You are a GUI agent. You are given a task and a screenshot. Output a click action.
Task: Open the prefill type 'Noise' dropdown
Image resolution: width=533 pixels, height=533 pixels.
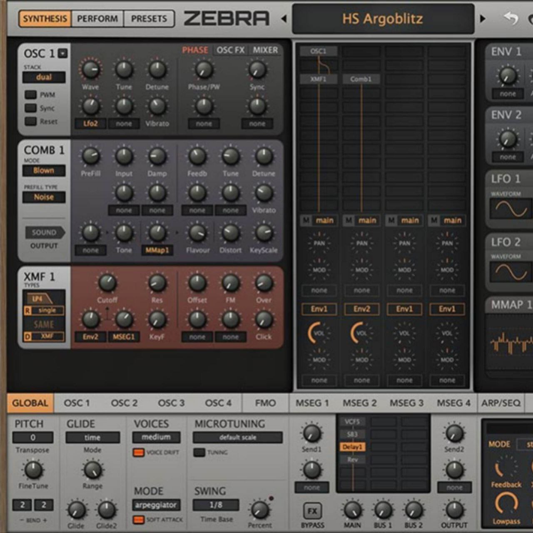[x=44, y=197]
